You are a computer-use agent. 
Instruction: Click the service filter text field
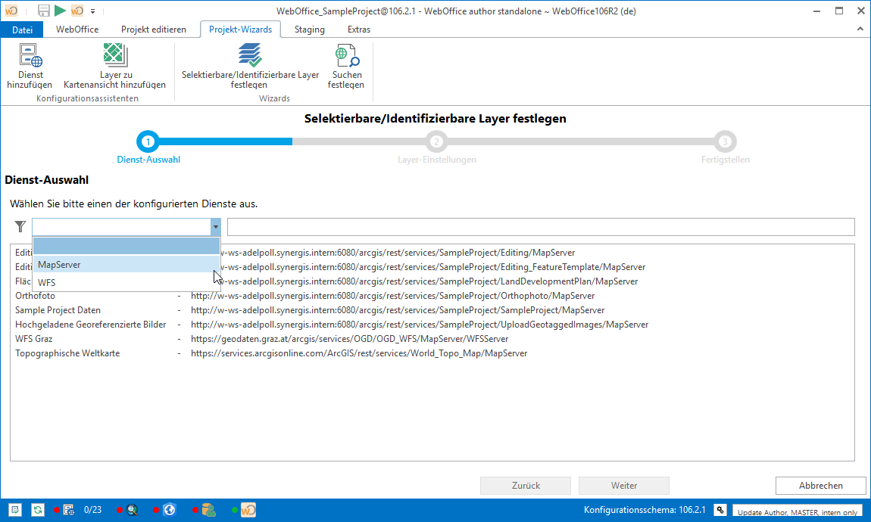click(x=540, y=227)
